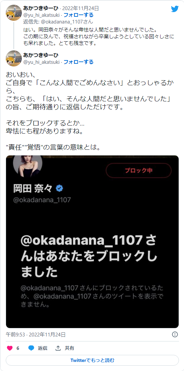Open the tweet info circle icon
The height and width of the screenshot is (371, 184).
pos(175,334)
